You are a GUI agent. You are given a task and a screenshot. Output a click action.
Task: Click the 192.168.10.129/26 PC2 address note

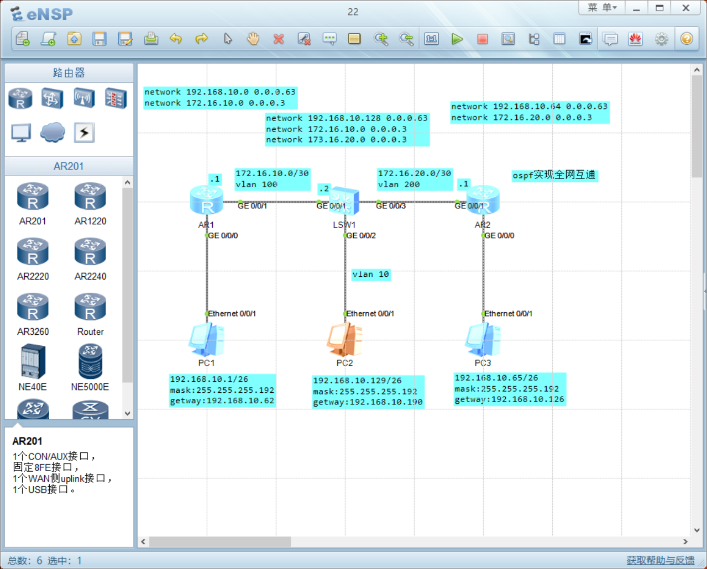(368, 392)
